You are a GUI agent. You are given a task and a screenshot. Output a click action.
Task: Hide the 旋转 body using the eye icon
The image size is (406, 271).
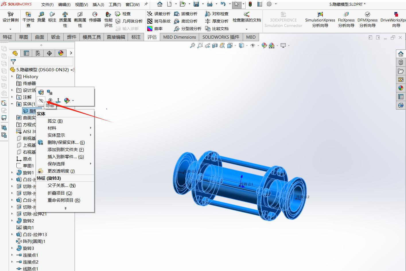[x=41, y=100]
